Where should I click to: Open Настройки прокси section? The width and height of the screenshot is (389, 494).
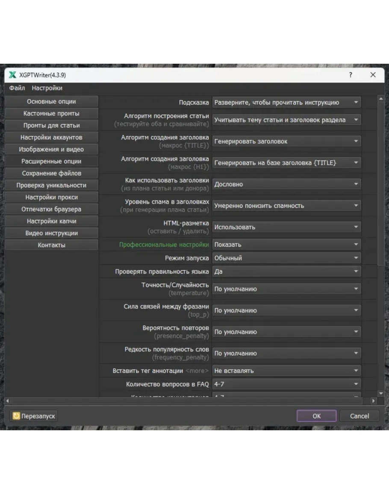[x=51, y=197]
